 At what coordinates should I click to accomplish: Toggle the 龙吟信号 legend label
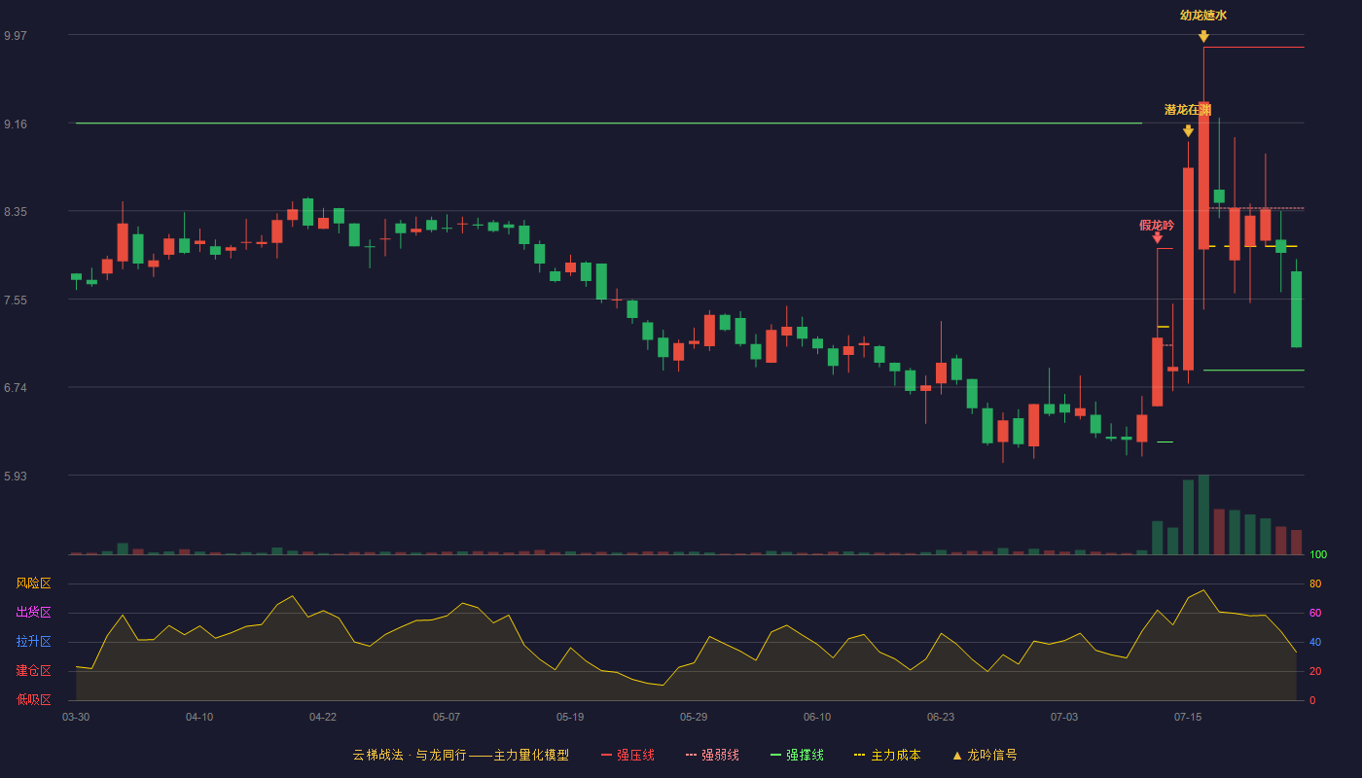(x=992, y=755)
